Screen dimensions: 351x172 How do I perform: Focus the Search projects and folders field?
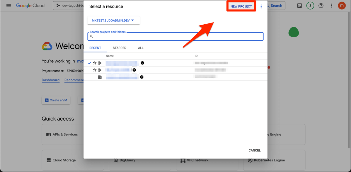pos(175,36)
